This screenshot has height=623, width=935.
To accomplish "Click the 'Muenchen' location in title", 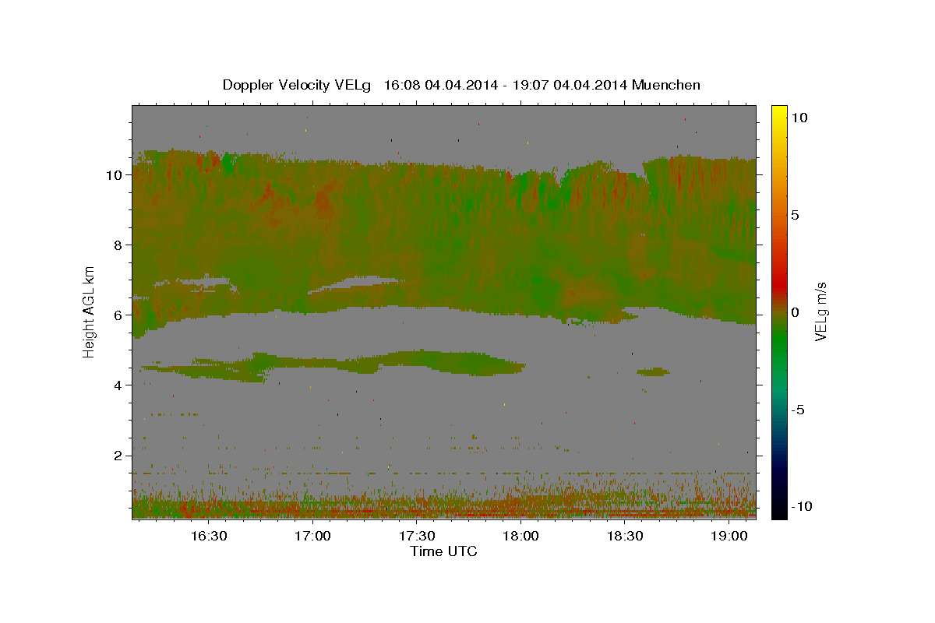I will 665,85.
